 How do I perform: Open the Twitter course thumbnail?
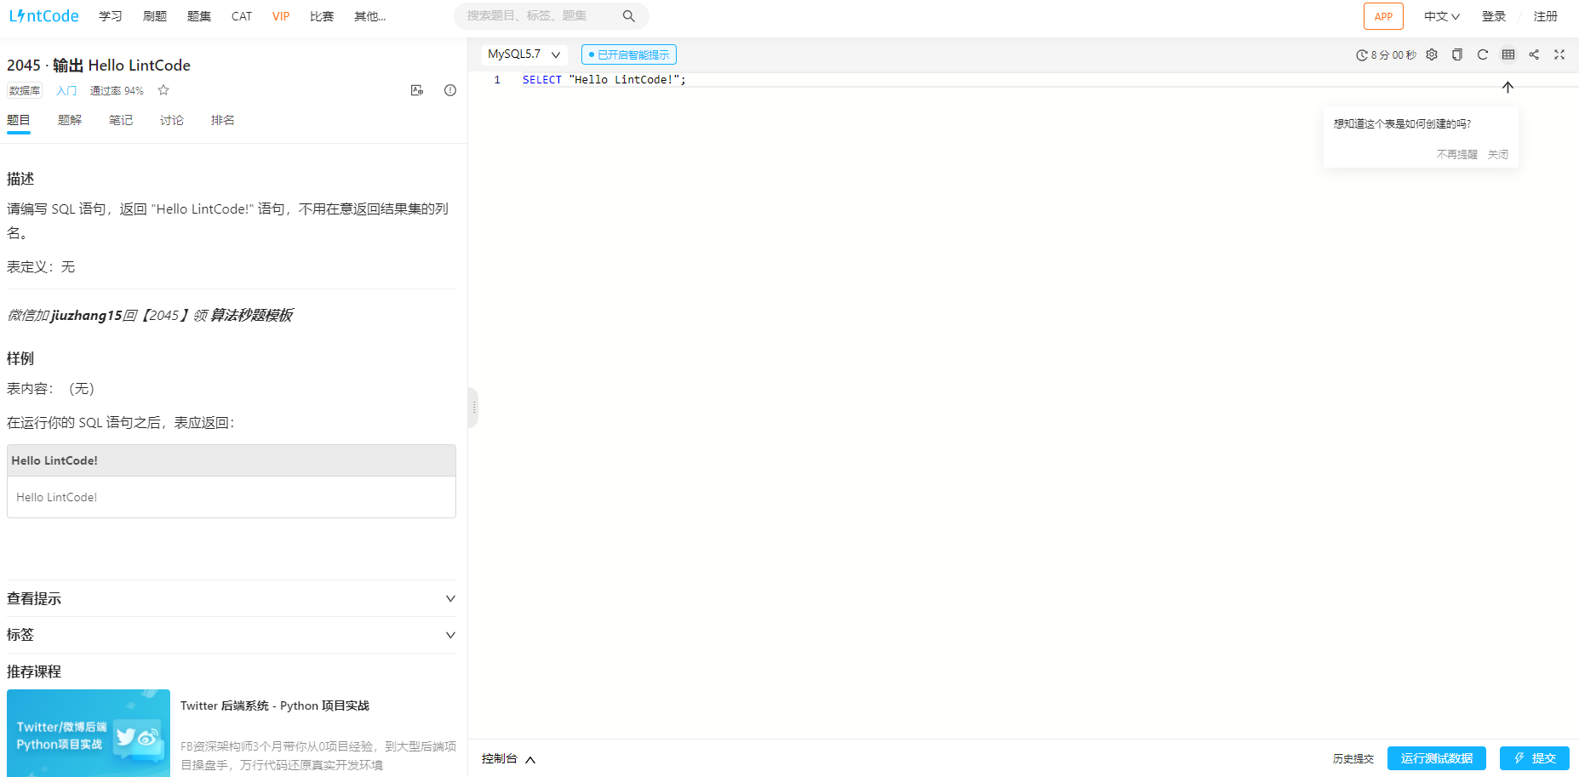tap(89, 733)
